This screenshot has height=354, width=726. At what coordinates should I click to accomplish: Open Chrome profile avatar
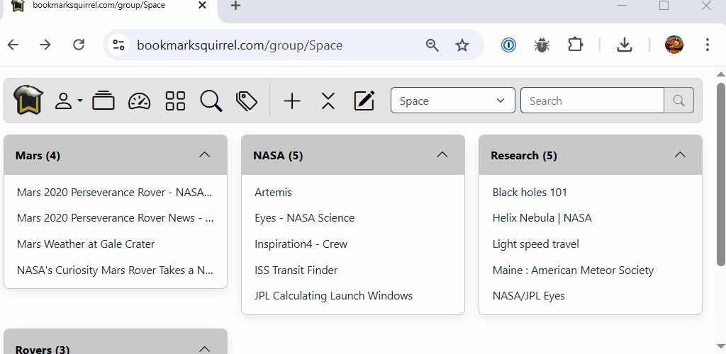click(674, 45)
